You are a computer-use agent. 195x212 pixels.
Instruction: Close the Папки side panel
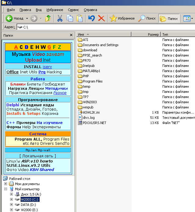click(71, 35)
